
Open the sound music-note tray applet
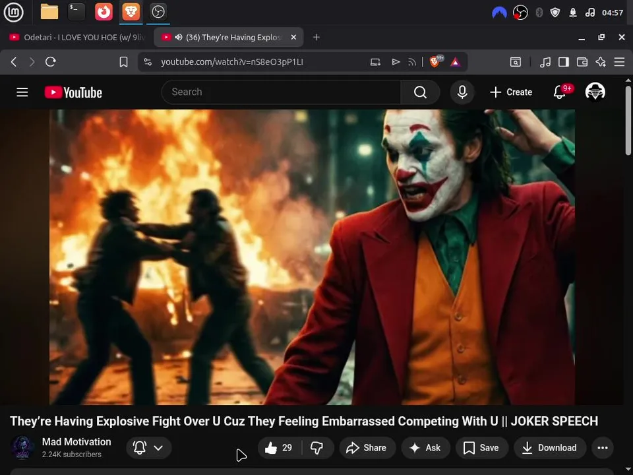point(589,13)
